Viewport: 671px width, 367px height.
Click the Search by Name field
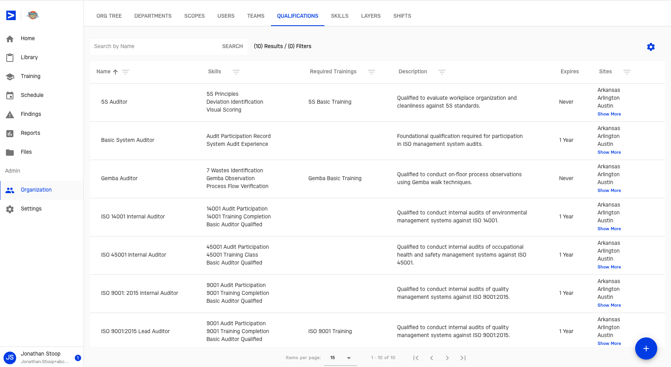click(154, 47)
